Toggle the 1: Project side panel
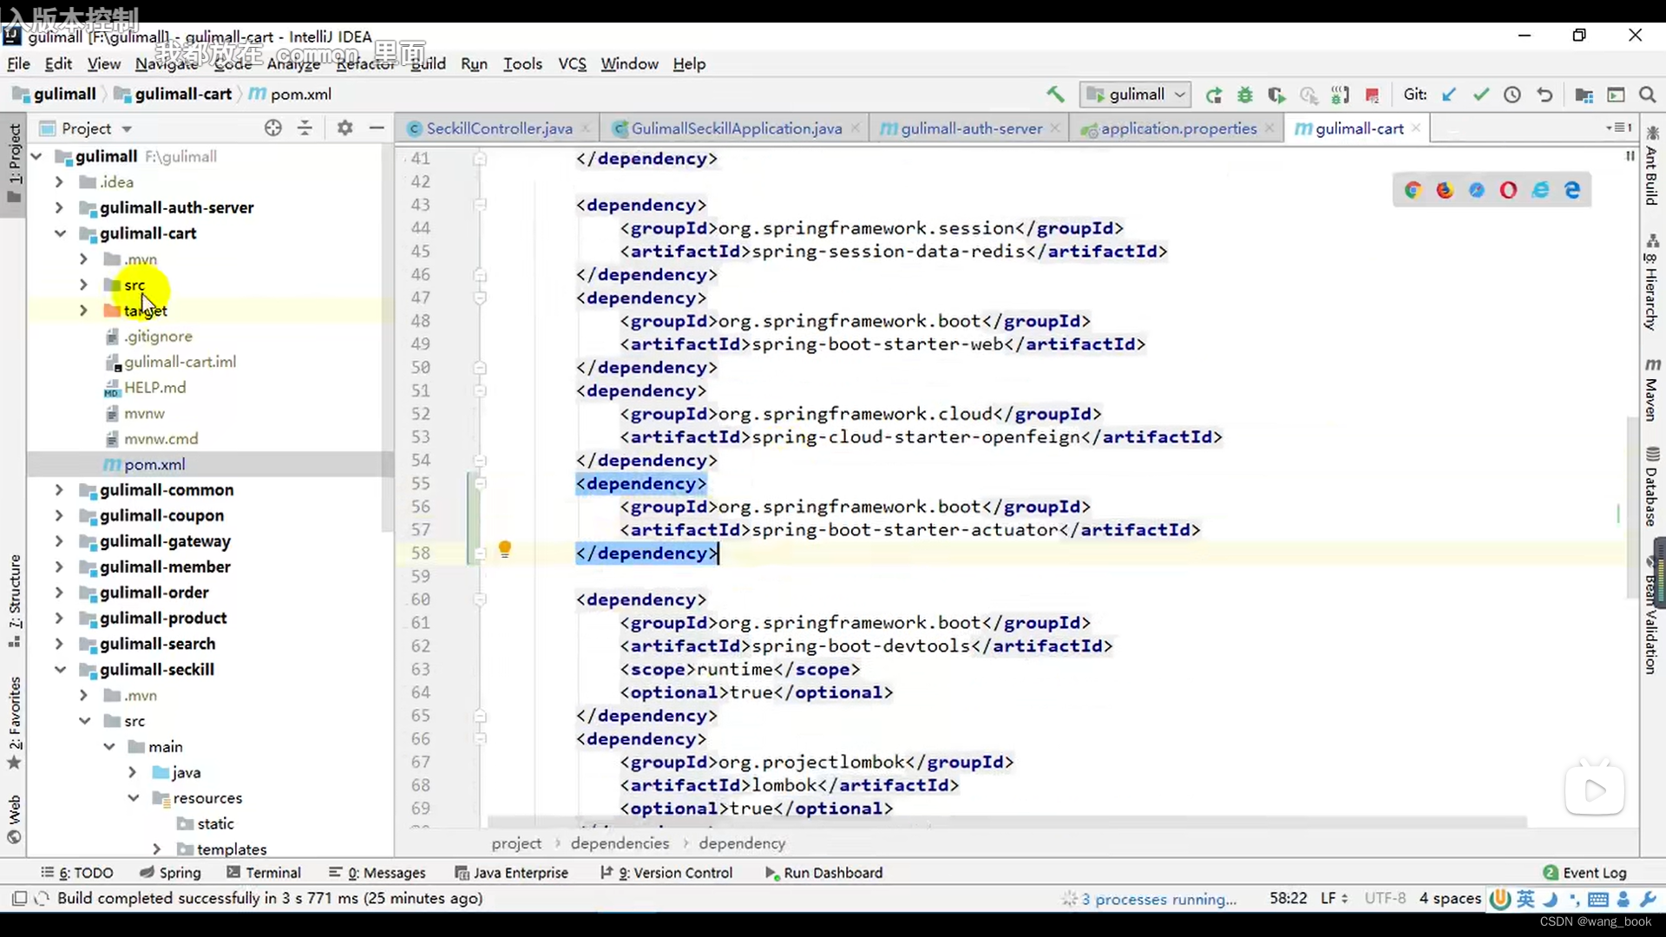This screenshot has height=937, width=1666. (15, 162)
